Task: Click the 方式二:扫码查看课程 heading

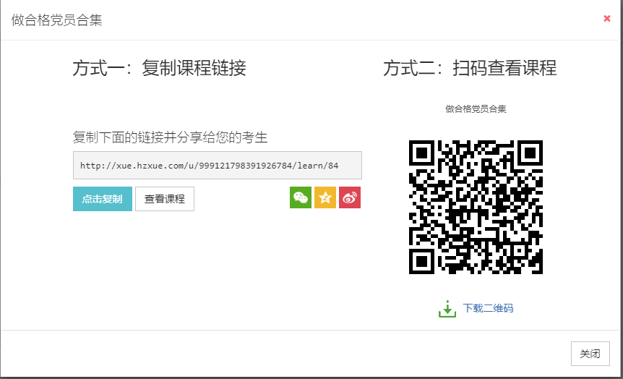Action: [470, 67]
